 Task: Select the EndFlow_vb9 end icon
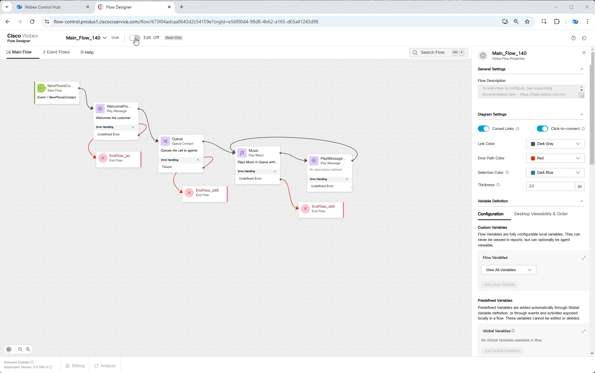click(x=305, y=209)
